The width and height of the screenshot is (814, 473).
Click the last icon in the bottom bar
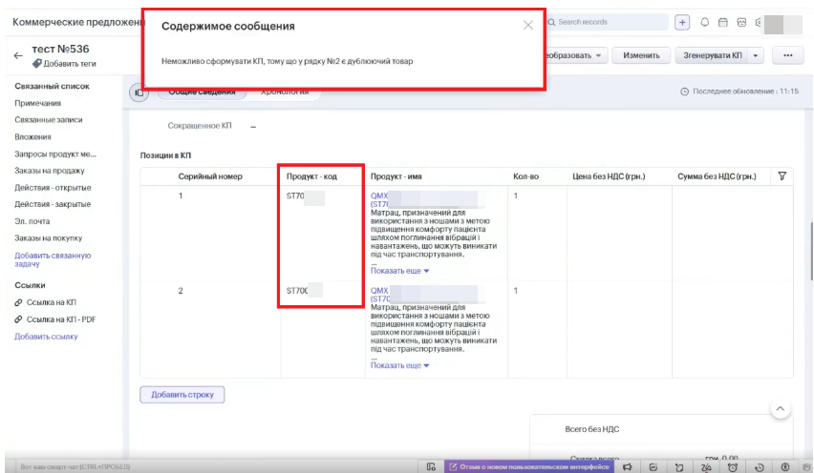806,466
